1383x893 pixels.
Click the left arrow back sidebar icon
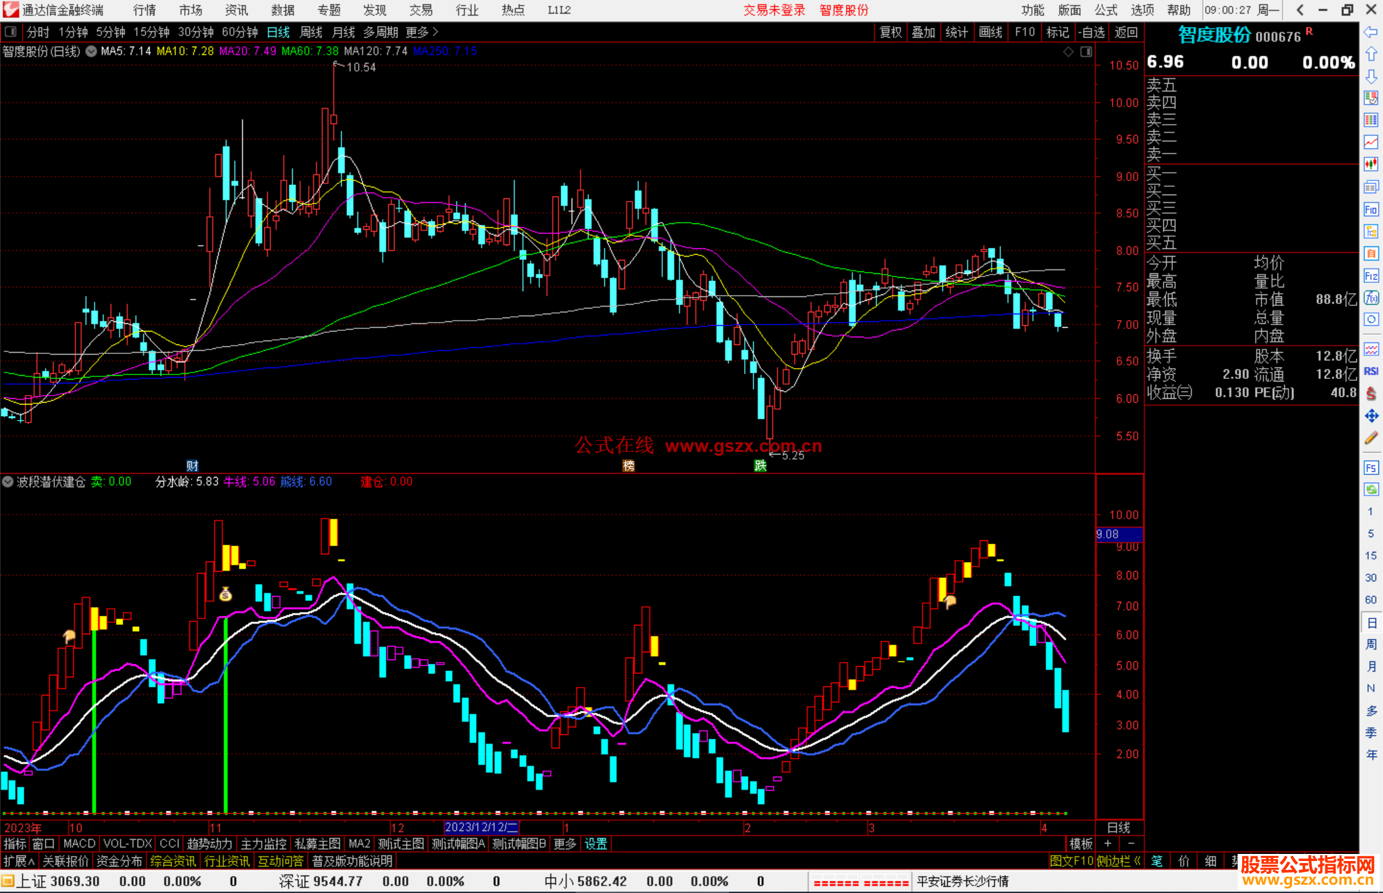tap(1371, 32)
